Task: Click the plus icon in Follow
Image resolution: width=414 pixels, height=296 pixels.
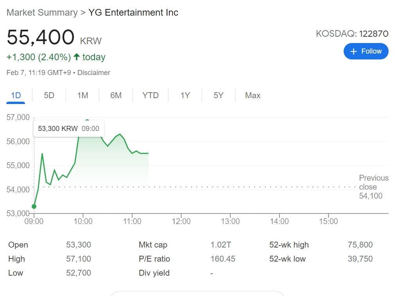Action: tap(353, 52)
